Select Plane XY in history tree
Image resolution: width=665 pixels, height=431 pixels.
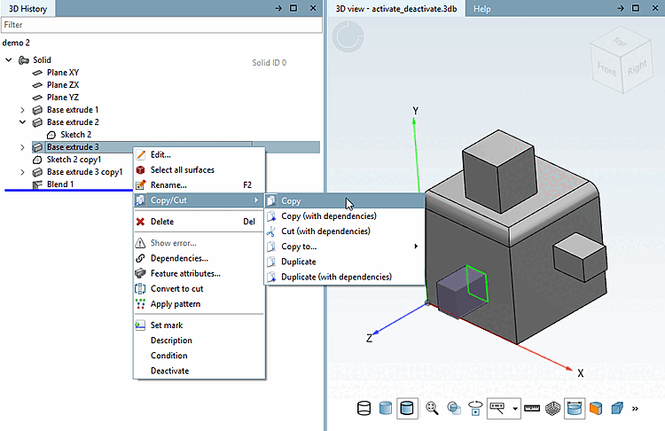(63, 73)
